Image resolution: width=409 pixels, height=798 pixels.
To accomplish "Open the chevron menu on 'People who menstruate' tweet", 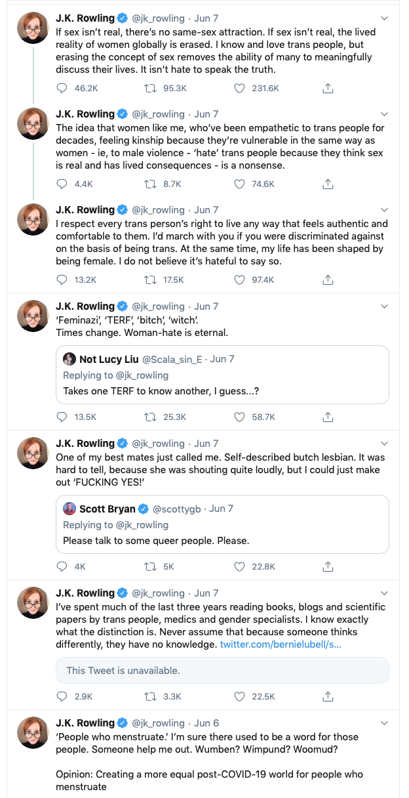I will pyautogui.click(x=384, y=723).
